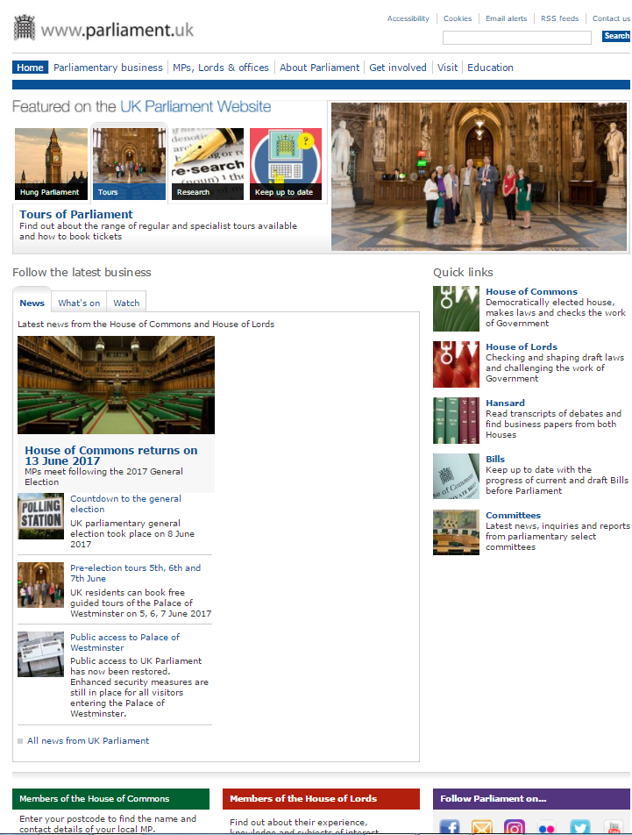This screenshot has width=632, height=835.
Task: Open the House of Lords quick link
Action: pos(522,346)
